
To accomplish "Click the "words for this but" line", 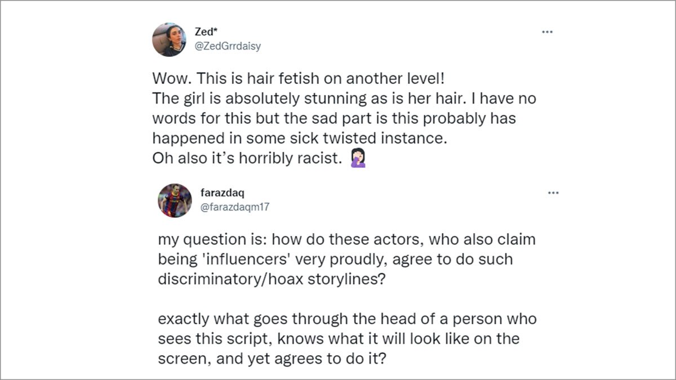I will [x=334, y=119].
